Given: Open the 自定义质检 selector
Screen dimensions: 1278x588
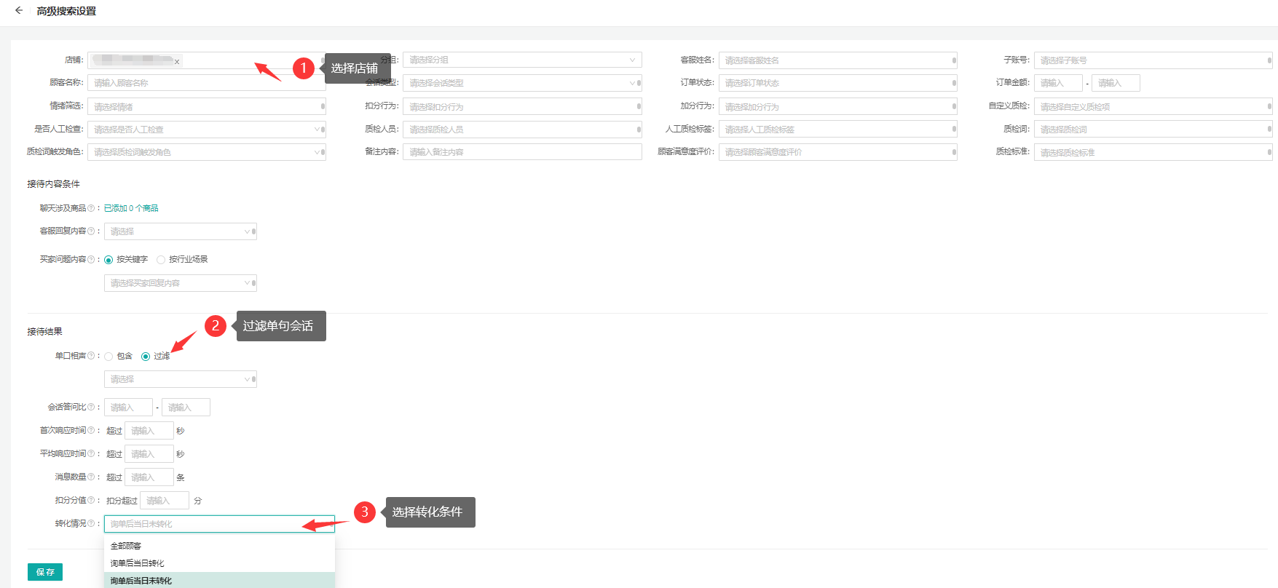Looking at the screenshot, I should pos(1153,106).
